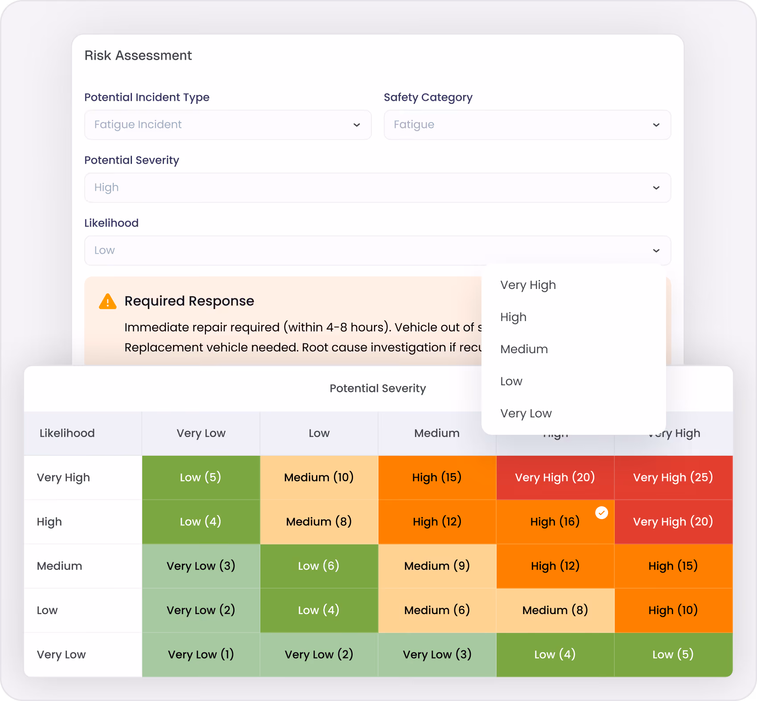Click the Very Low severity column header
Image resolution: width=757 pixels, height=701 pixels.
201,433
